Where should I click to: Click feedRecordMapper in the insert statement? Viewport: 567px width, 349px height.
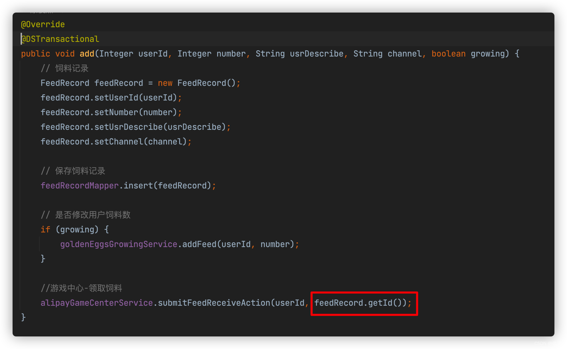click(80, 186)
